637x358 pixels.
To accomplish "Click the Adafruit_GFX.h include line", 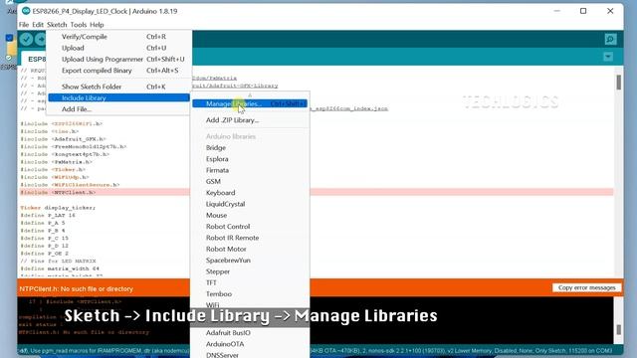I will pos(63,139).
